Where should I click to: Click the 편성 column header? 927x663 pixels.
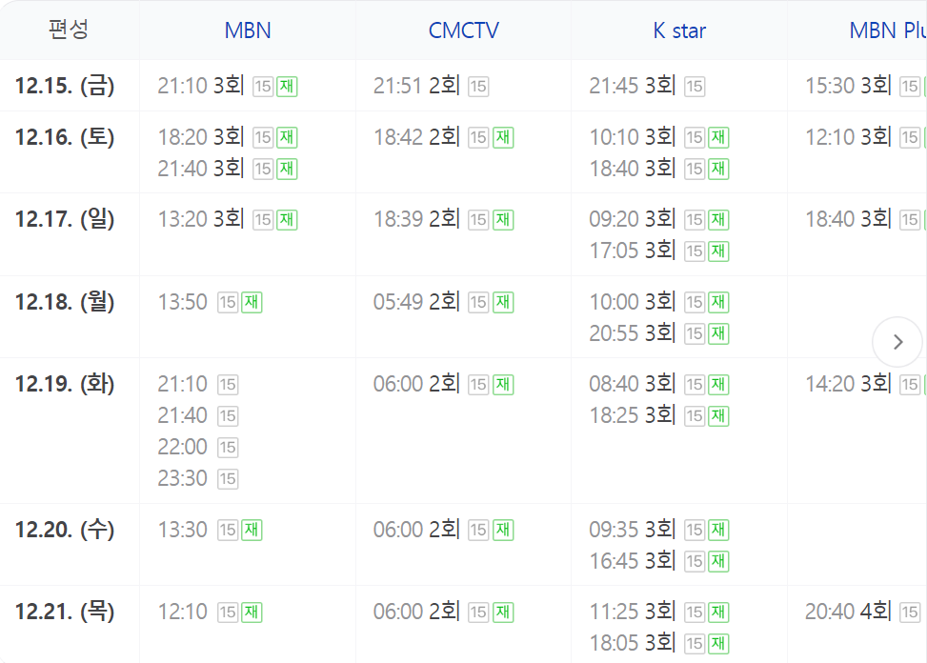(69, 30)
